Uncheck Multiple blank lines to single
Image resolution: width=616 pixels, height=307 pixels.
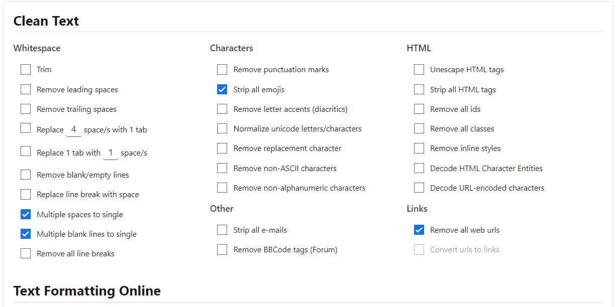coord(26,234)
